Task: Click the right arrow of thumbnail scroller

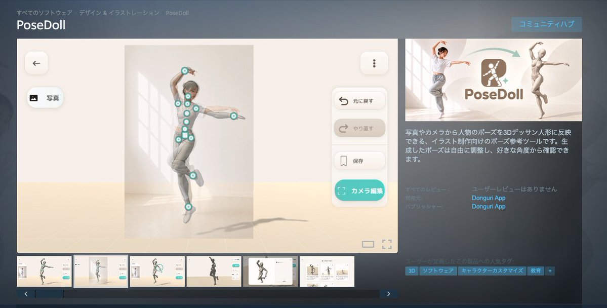Action: pos(389,294)
